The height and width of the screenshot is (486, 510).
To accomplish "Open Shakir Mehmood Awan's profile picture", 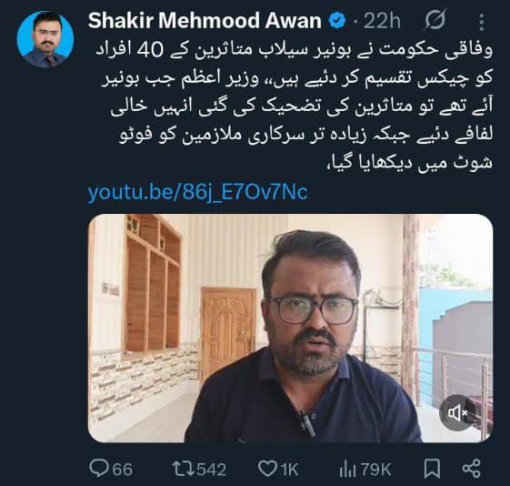I will click(x=45, y=39).
